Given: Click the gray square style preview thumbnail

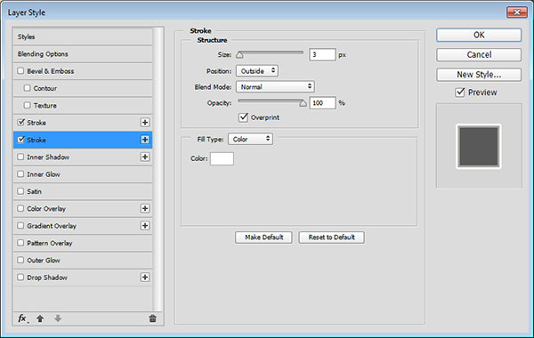Looking at the screenshot, I should (479, 147).
